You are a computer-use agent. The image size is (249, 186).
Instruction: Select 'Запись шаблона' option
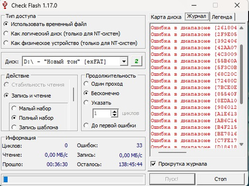[35, 127]
